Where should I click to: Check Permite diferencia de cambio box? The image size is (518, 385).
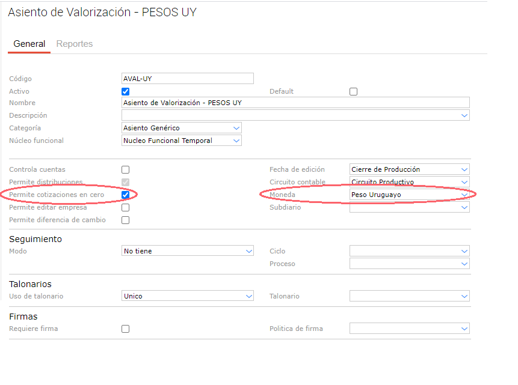point(126,220)
